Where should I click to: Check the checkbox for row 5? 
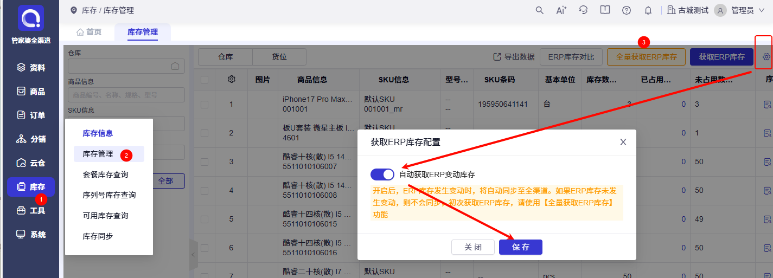point(205,219)
